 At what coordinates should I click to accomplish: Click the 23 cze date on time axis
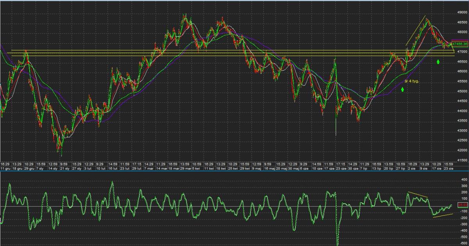[x=340, y=168]
